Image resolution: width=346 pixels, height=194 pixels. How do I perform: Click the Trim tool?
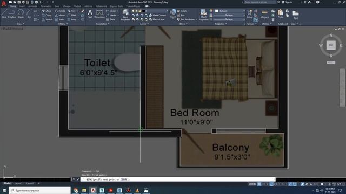(72, 11)
